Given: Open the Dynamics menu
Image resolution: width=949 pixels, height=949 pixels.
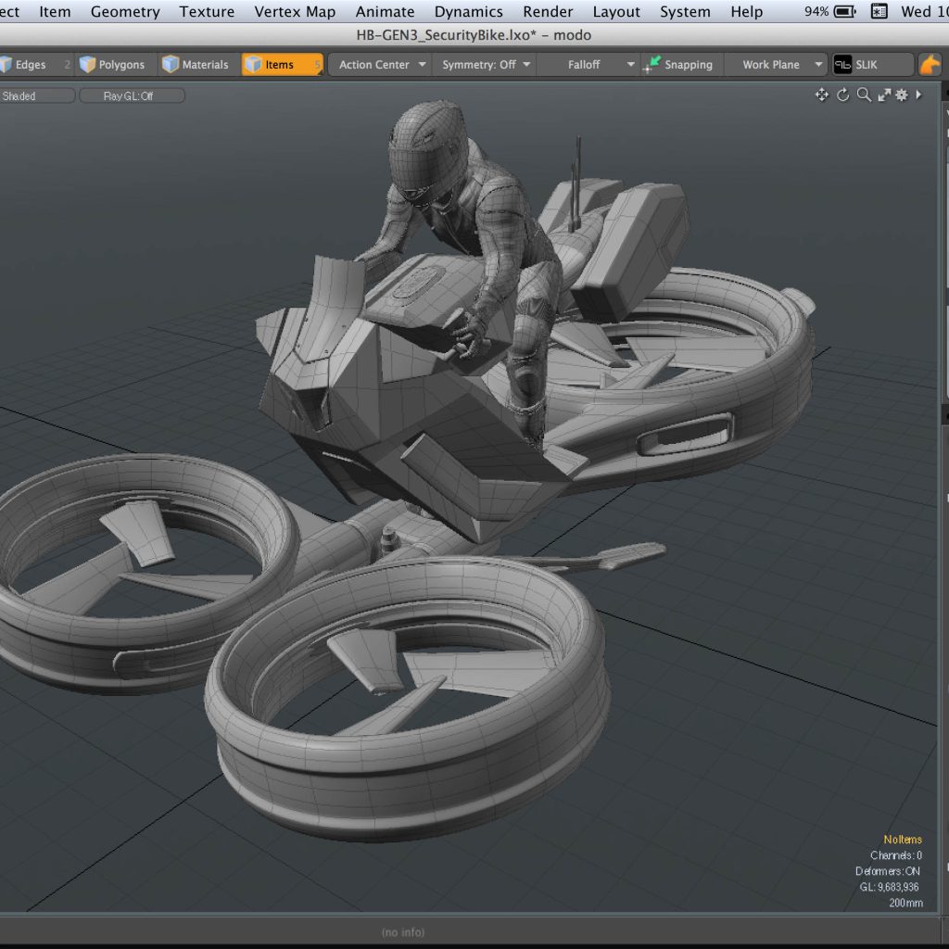Looking at the screenshot, I should click(468, 11).
